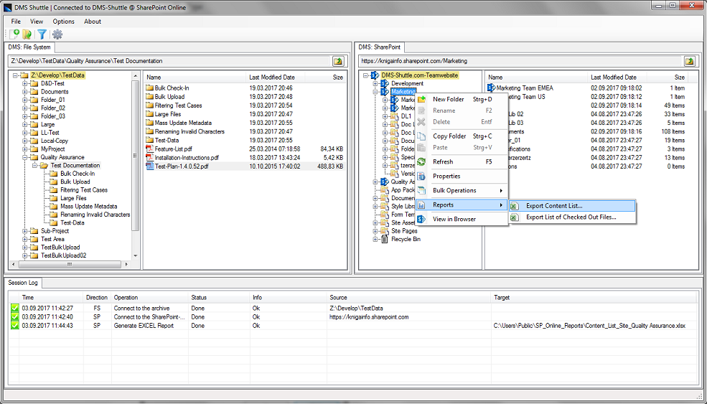Image resolution: width=707 pixels, height=404 pixels.
Task: Switch to the DMS: SharePoint tab
Action: [379, 47]
